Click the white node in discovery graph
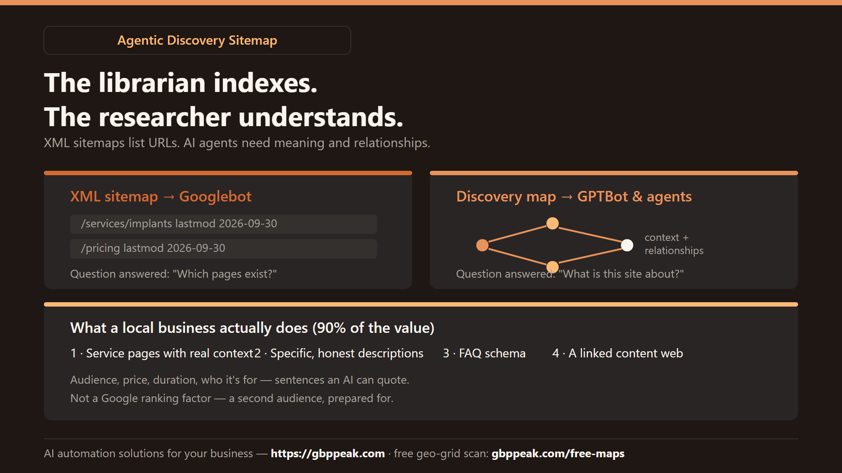This screenshot has width=842, height=473. 627,245
